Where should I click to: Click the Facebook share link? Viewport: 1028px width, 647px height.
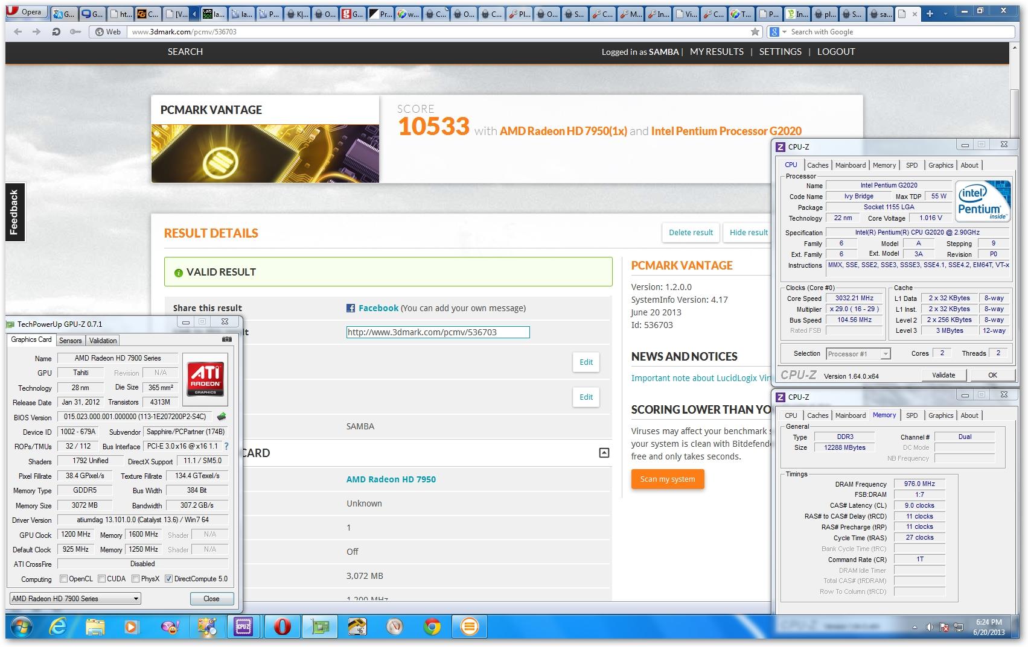(378, 308)
